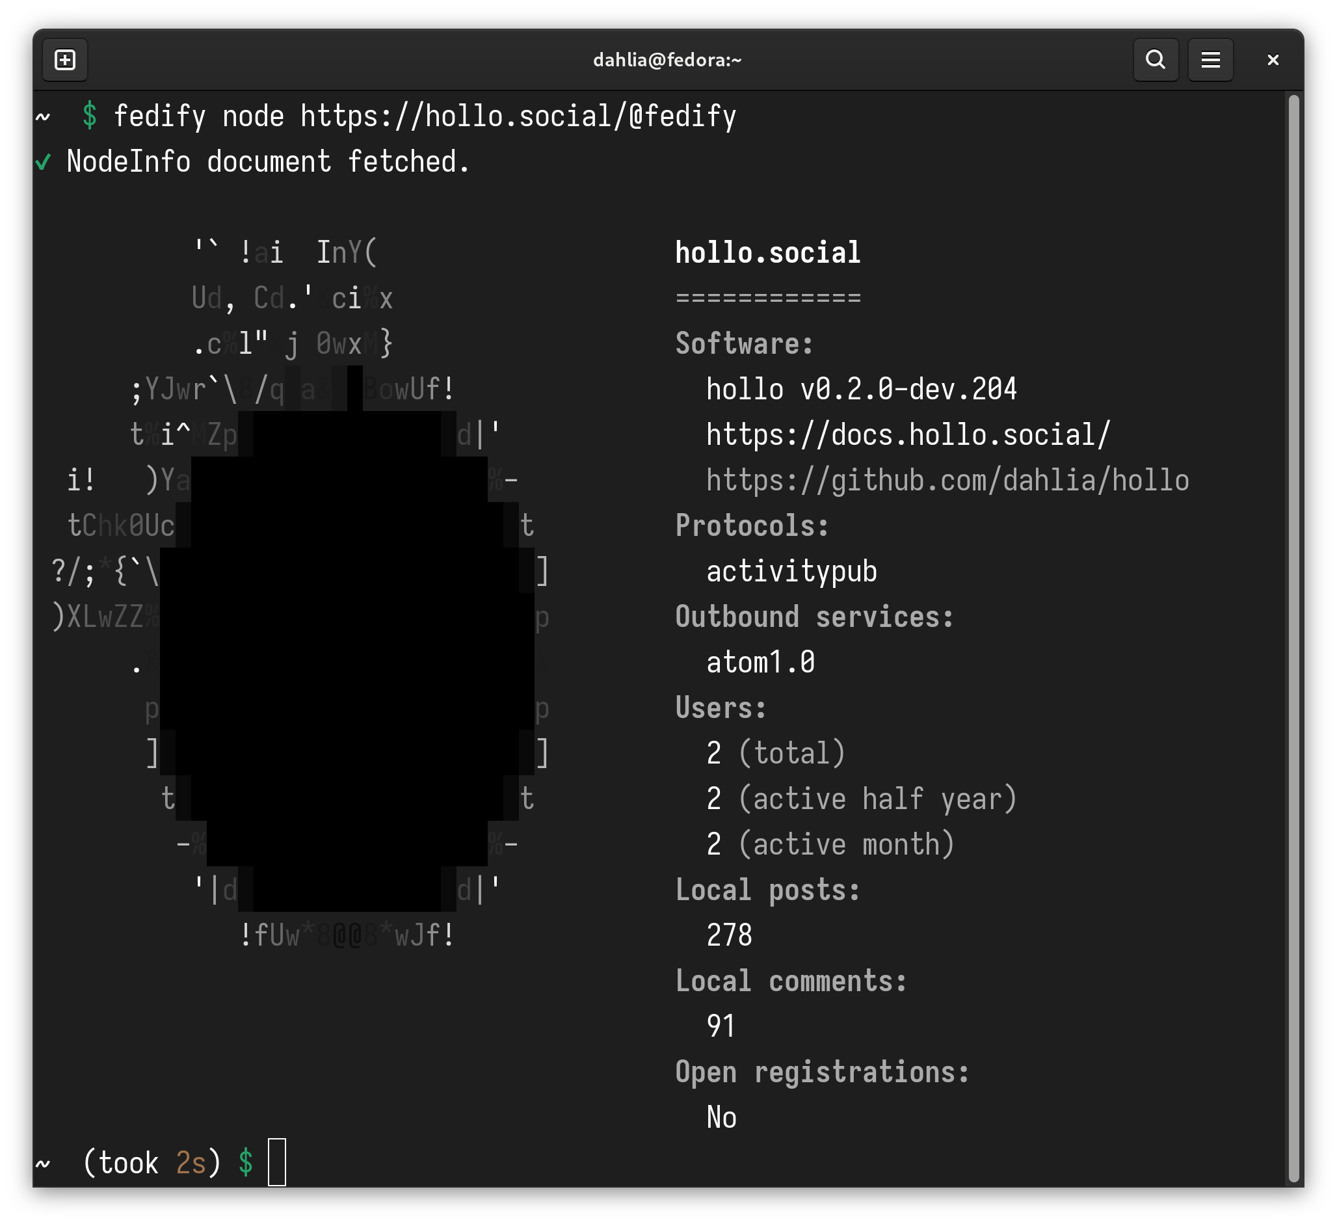
Task: Click the activitypub protocol entry
Action: pyautogui.click(x=791, y=572)
